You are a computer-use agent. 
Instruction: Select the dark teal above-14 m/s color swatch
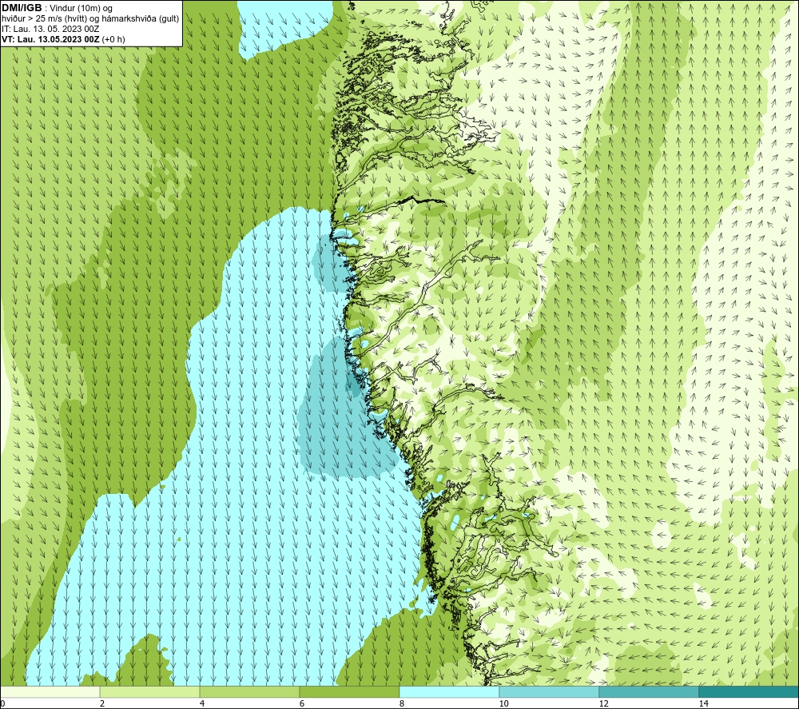pos(749,691)
